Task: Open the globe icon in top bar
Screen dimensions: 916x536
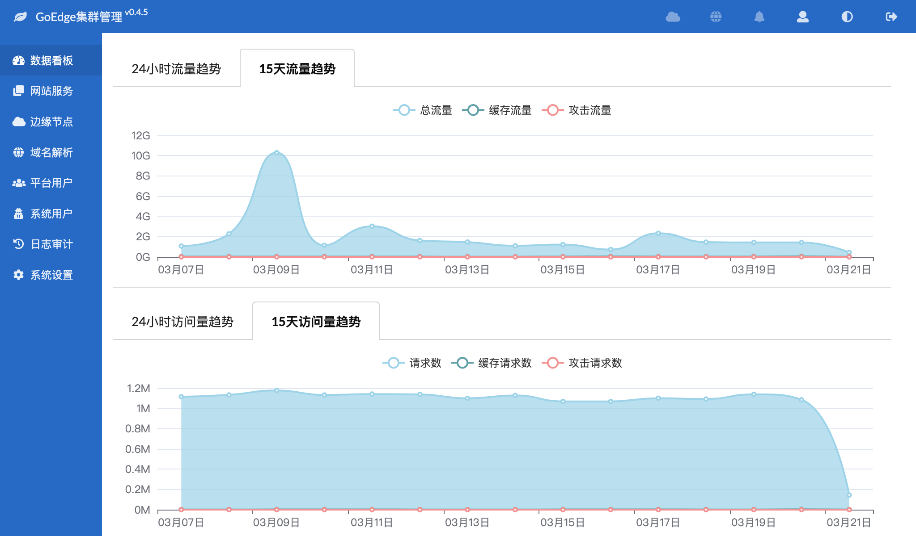Action: [716, 17]
